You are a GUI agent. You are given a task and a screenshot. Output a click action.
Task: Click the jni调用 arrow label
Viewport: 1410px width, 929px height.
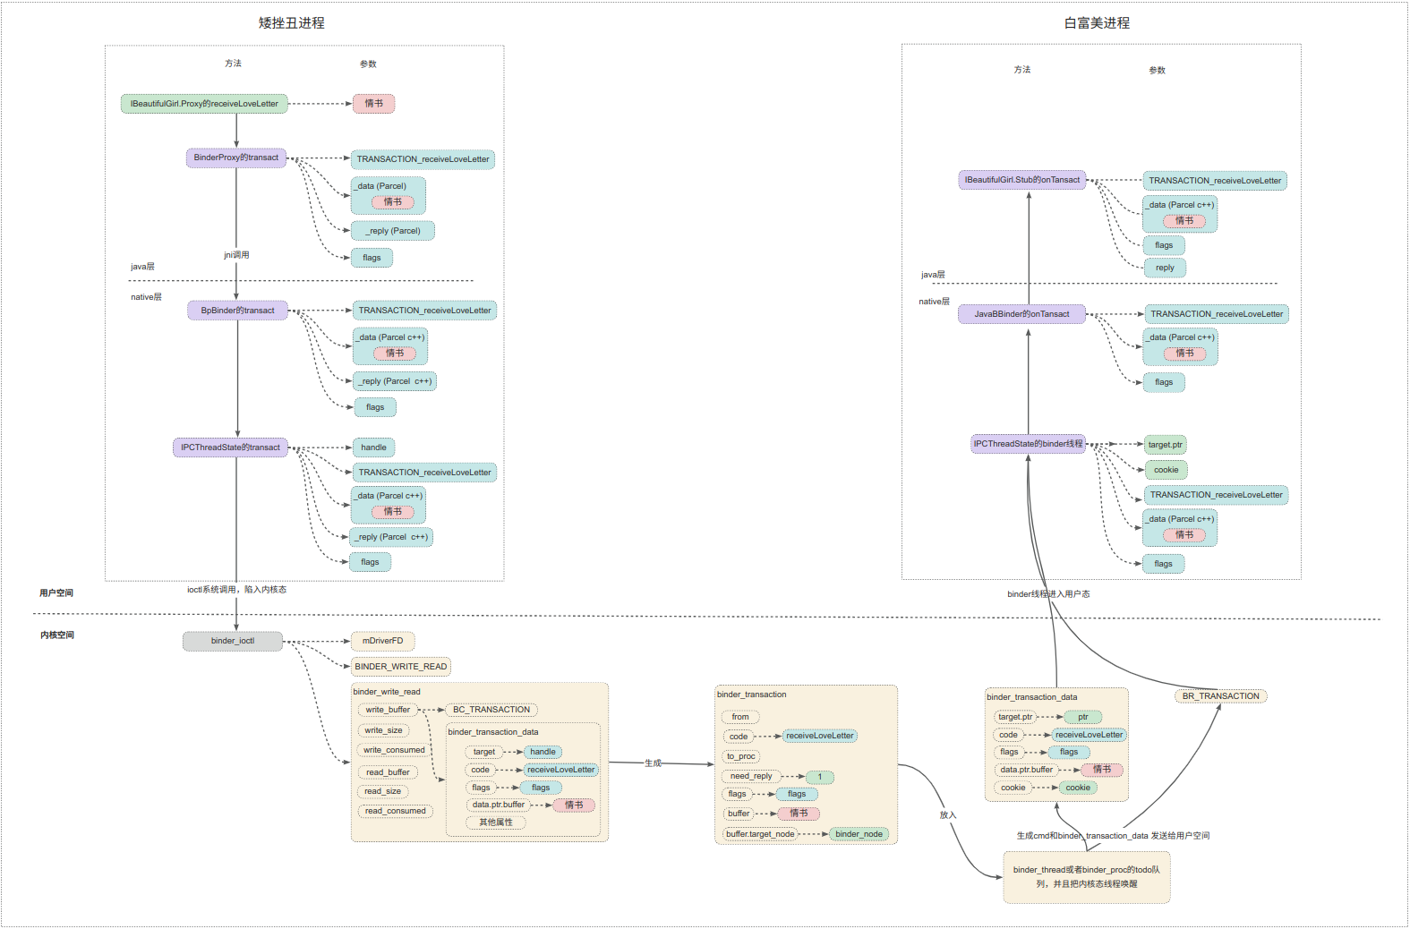[x=236, y=255]
